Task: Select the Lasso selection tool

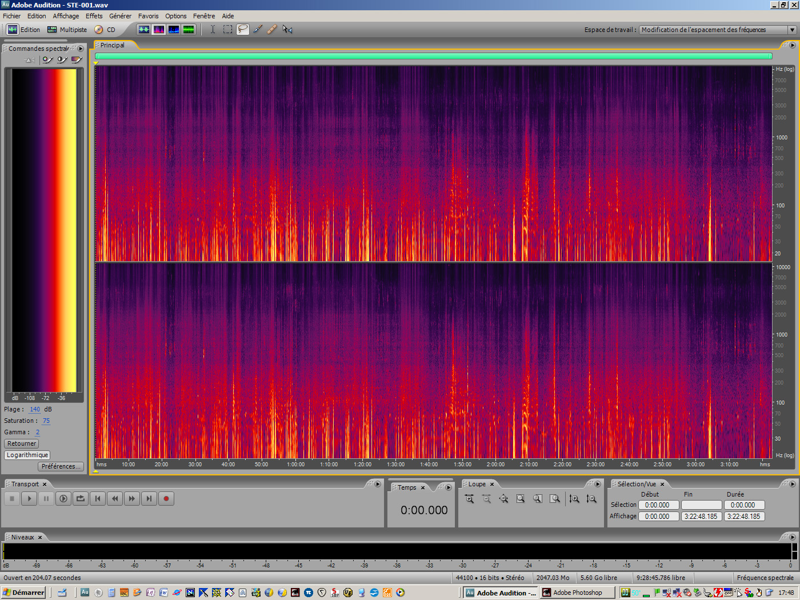Action: (x=243, y=29)
